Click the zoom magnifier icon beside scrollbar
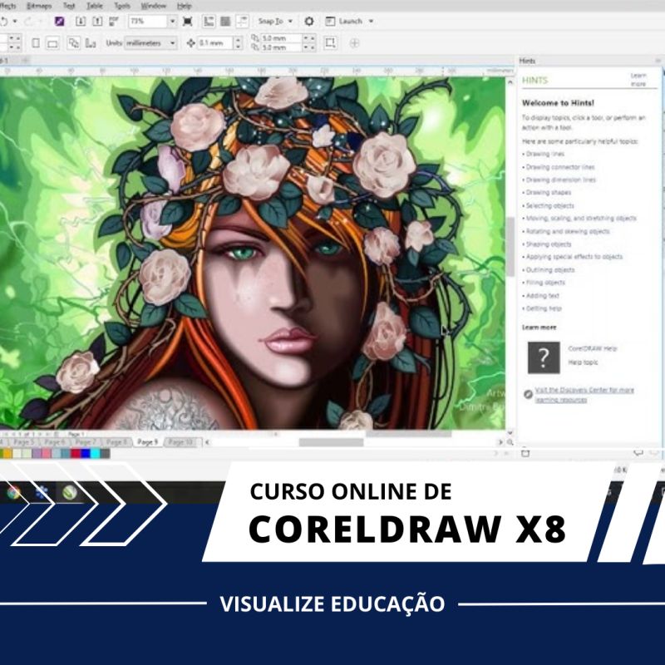 (510, 442)
